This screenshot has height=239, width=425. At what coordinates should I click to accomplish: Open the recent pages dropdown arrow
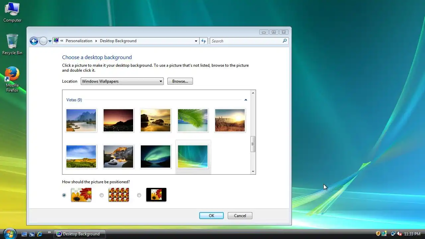[x=50, y=41]
